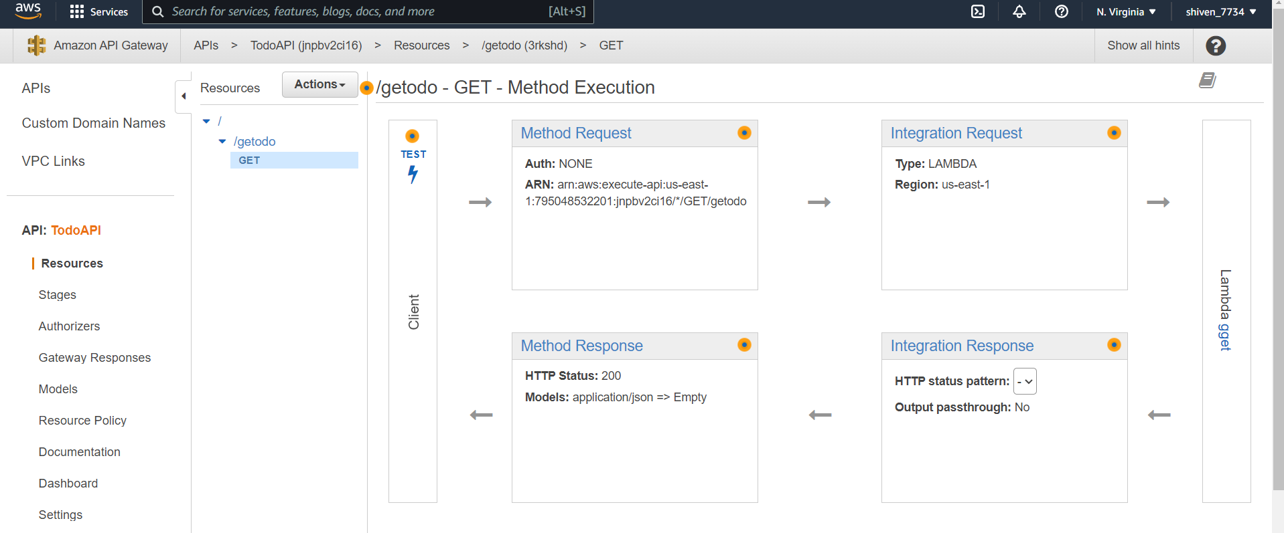Select the GET method in resource tree
This screenshot has height=533, width=1284.
(249, 161)
